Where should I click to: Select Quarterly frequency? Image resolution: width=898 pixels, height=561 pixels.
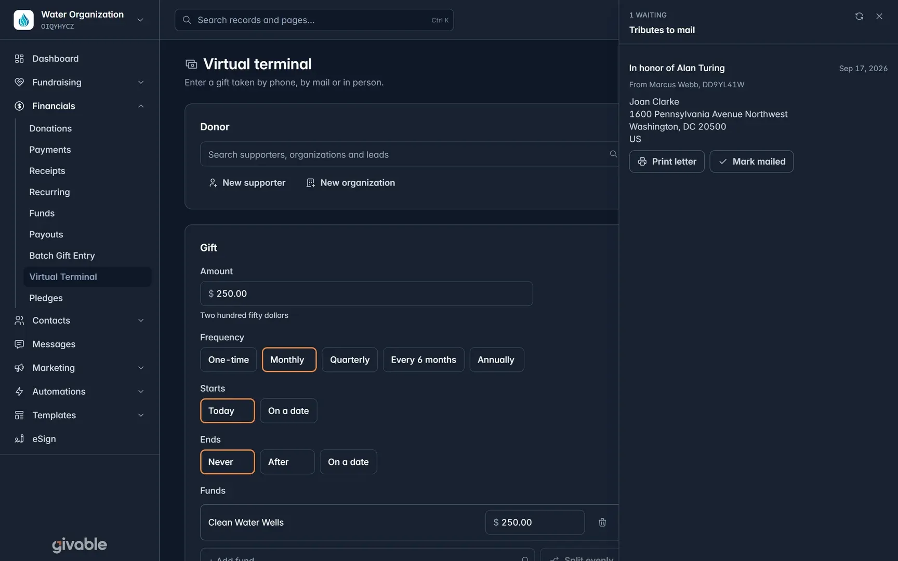coord(350,359)
